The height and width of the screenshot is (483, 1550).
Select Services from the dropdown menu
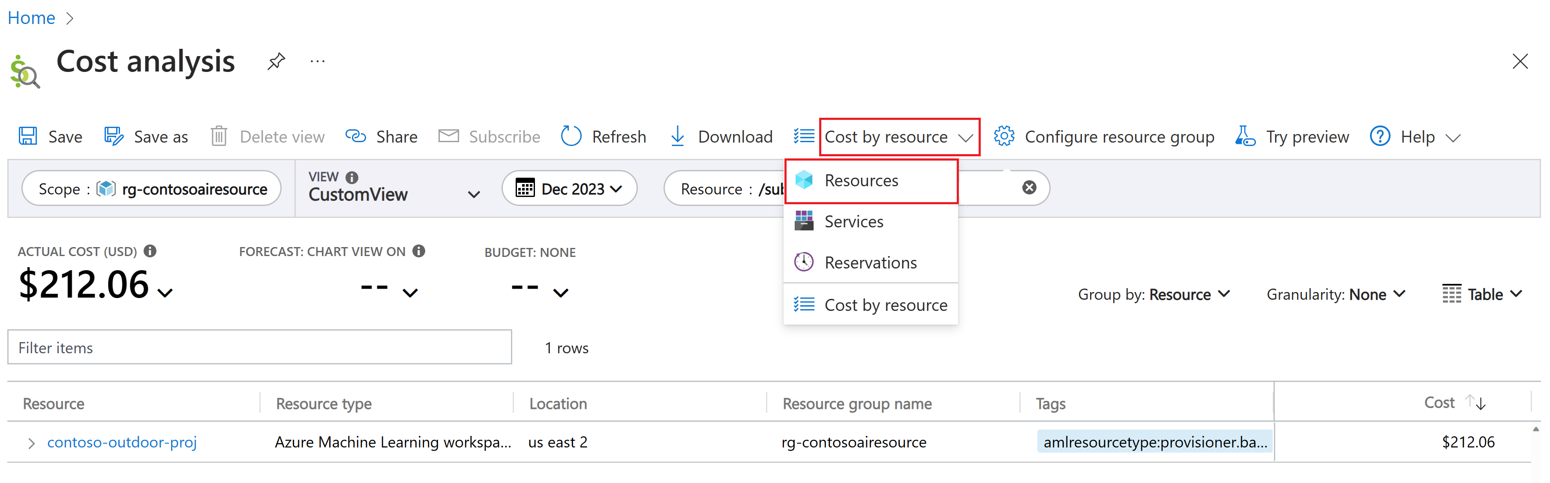(x=871, y=222)
